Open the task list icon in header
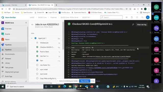 (x=126, y=17)
